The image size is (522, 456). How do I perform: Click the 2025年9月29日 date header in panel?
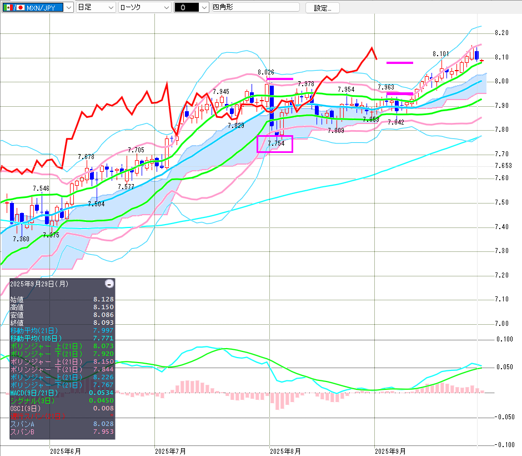coord(39,284)
